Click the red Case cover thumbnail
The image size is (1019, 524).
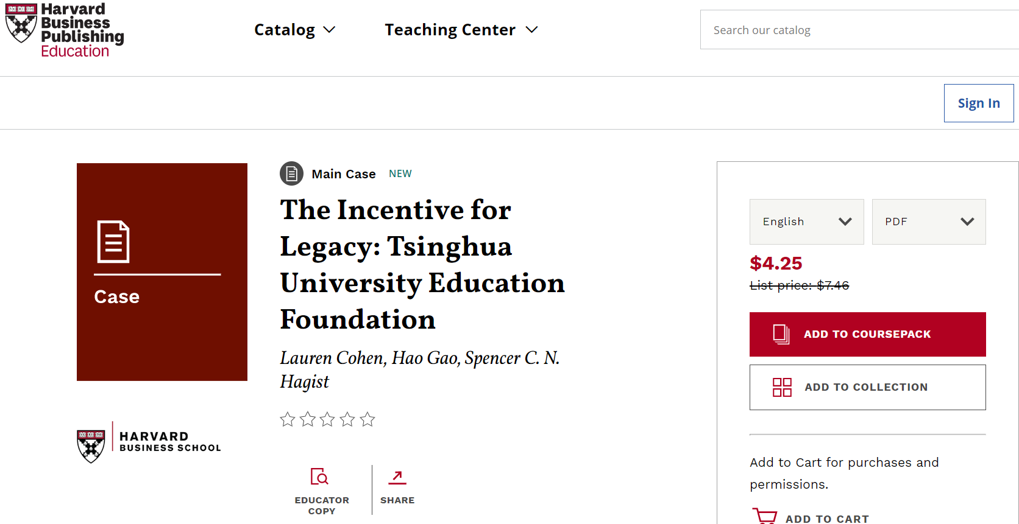(x=162, y=271)
